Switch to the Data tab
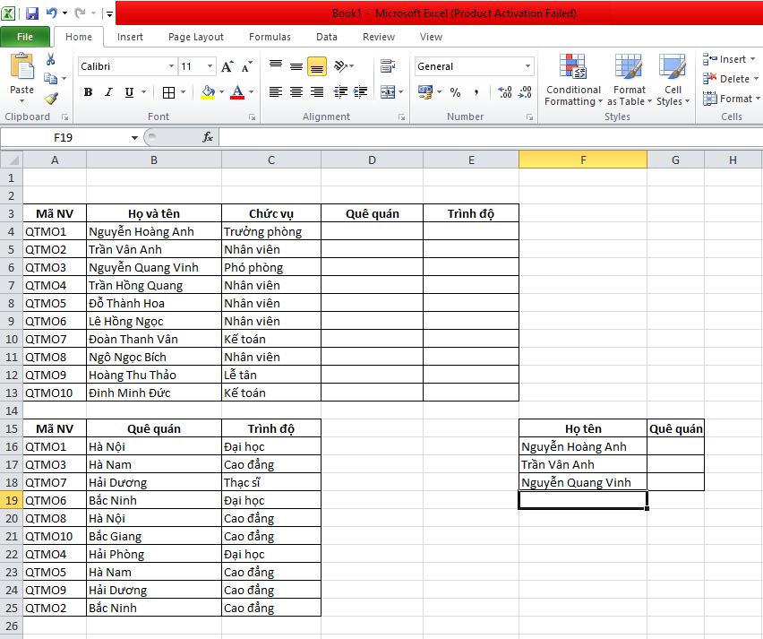Screen dimensions: 763x639 pyautogui.click(x=327, y=37)
